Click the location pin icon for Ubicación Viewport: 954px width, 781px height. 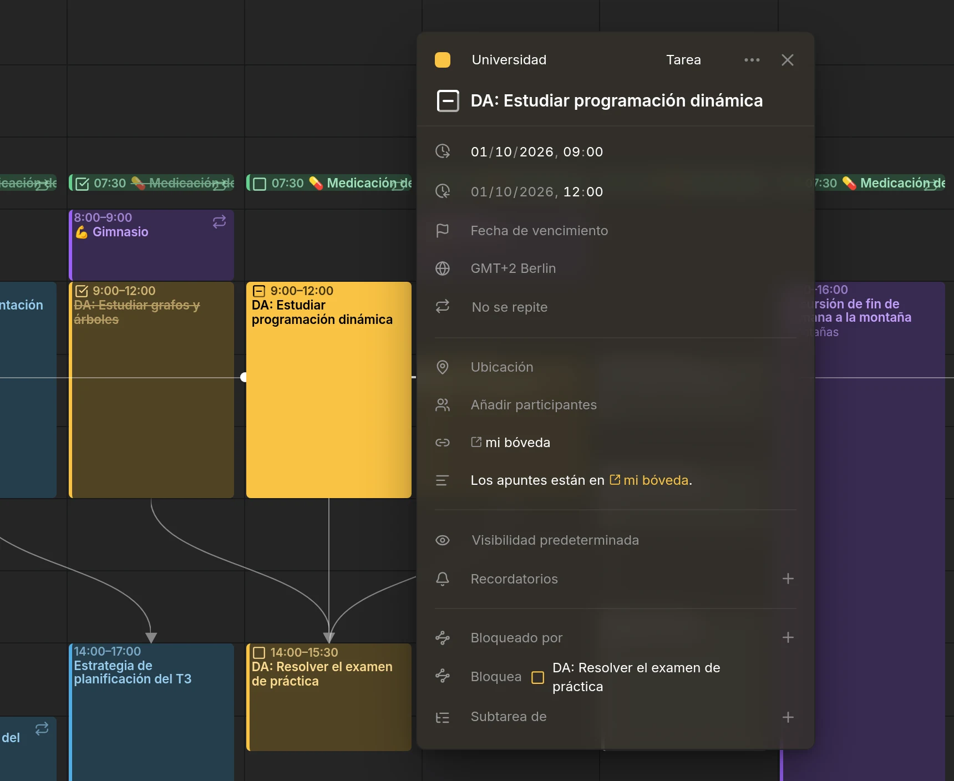(x=443, y=367)
